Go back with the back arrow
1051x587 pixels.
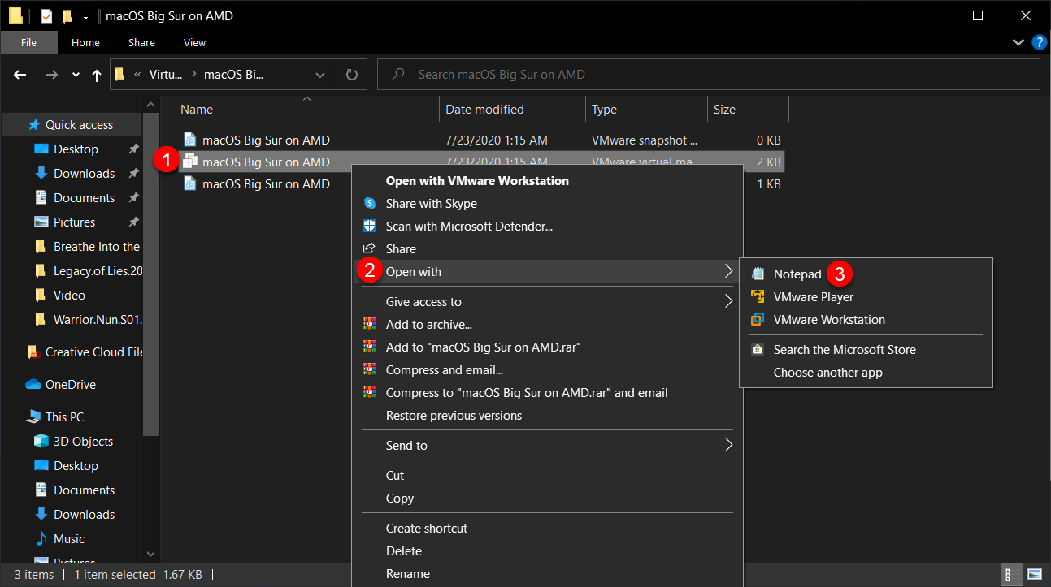pyautogui.click(x=21, y=75)
